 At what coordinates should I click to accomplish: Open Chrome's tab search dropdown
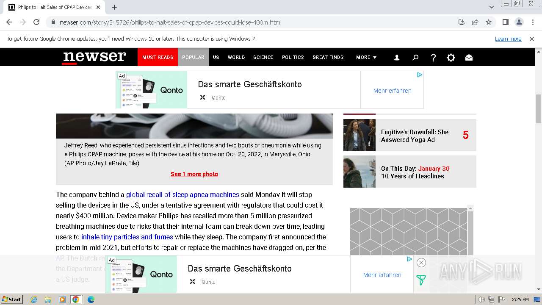[x=492, y=7]
